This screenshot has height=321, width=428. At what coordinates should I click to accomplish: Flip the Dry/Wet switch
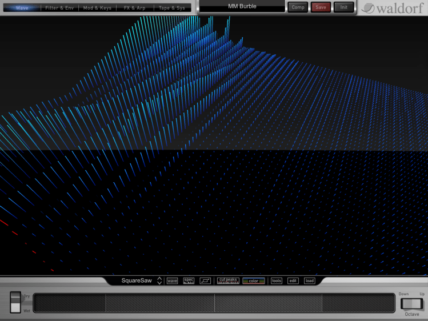point(15,302)
